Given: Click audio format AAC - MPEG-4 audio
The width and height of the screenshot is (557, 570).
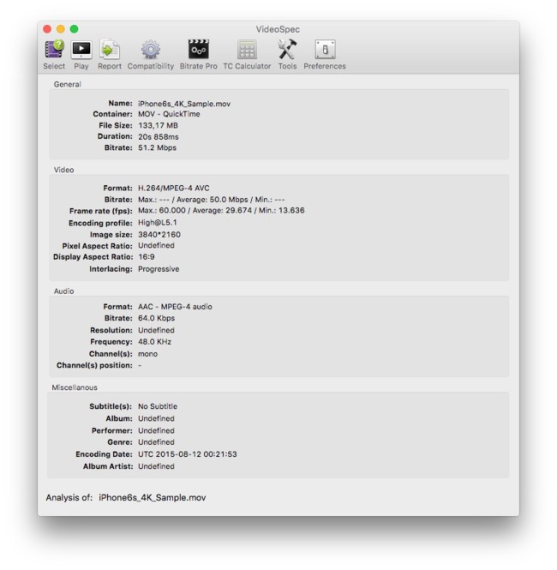Looking at the screenshot, I should (x=175, y=307).
